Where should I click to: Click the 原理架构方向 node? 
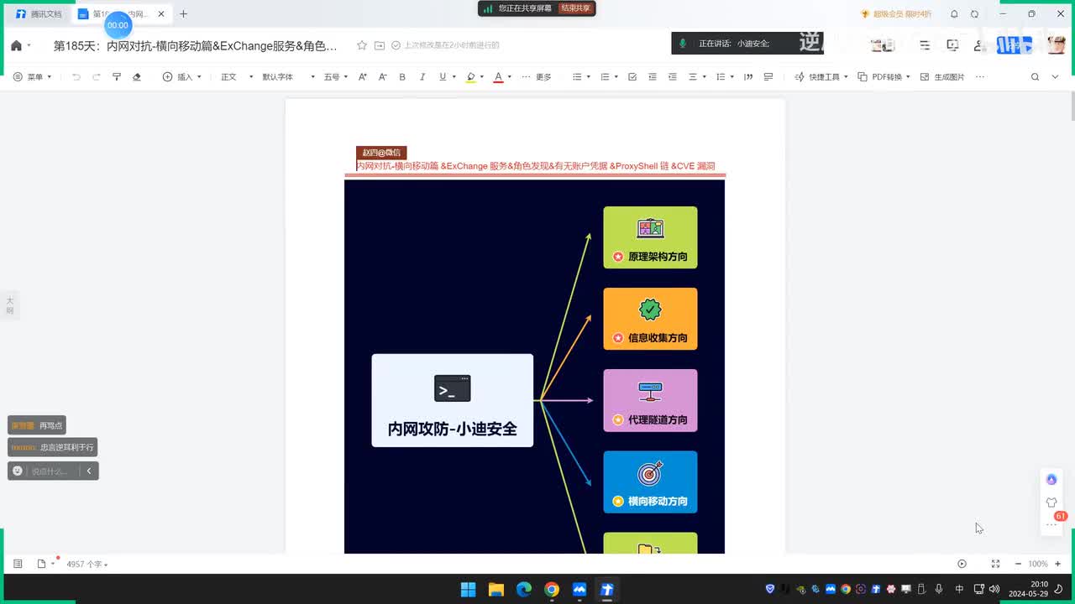650,237
